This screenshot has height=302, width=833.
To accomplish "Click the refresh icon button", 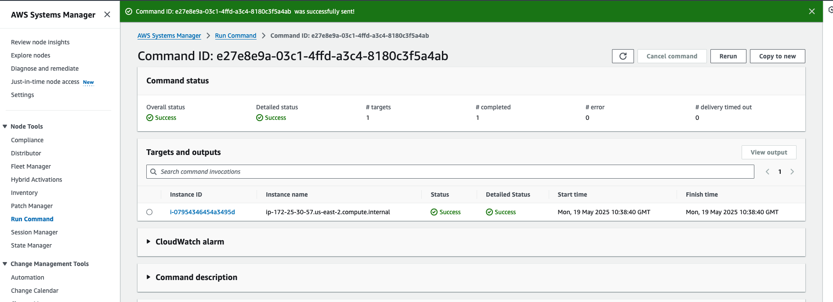I will pyautogui.click(x=623, y=56).
